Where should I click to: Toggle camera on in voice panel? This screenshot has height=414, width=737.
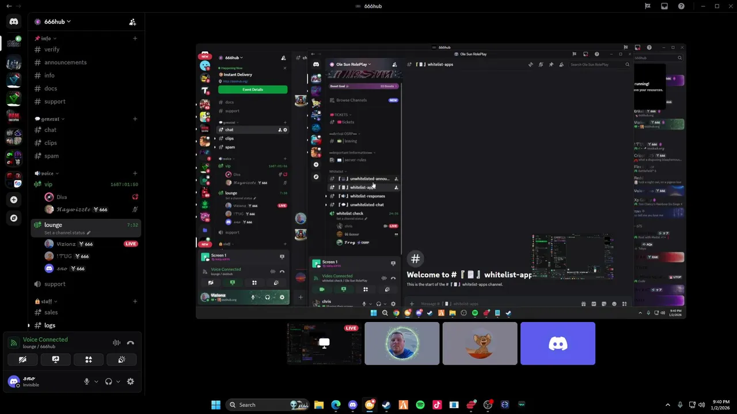coord(22,359)
